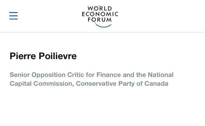Click the middle bar of the hamburger icon
Screen dimensions: 205x126
tap(13, 16)
